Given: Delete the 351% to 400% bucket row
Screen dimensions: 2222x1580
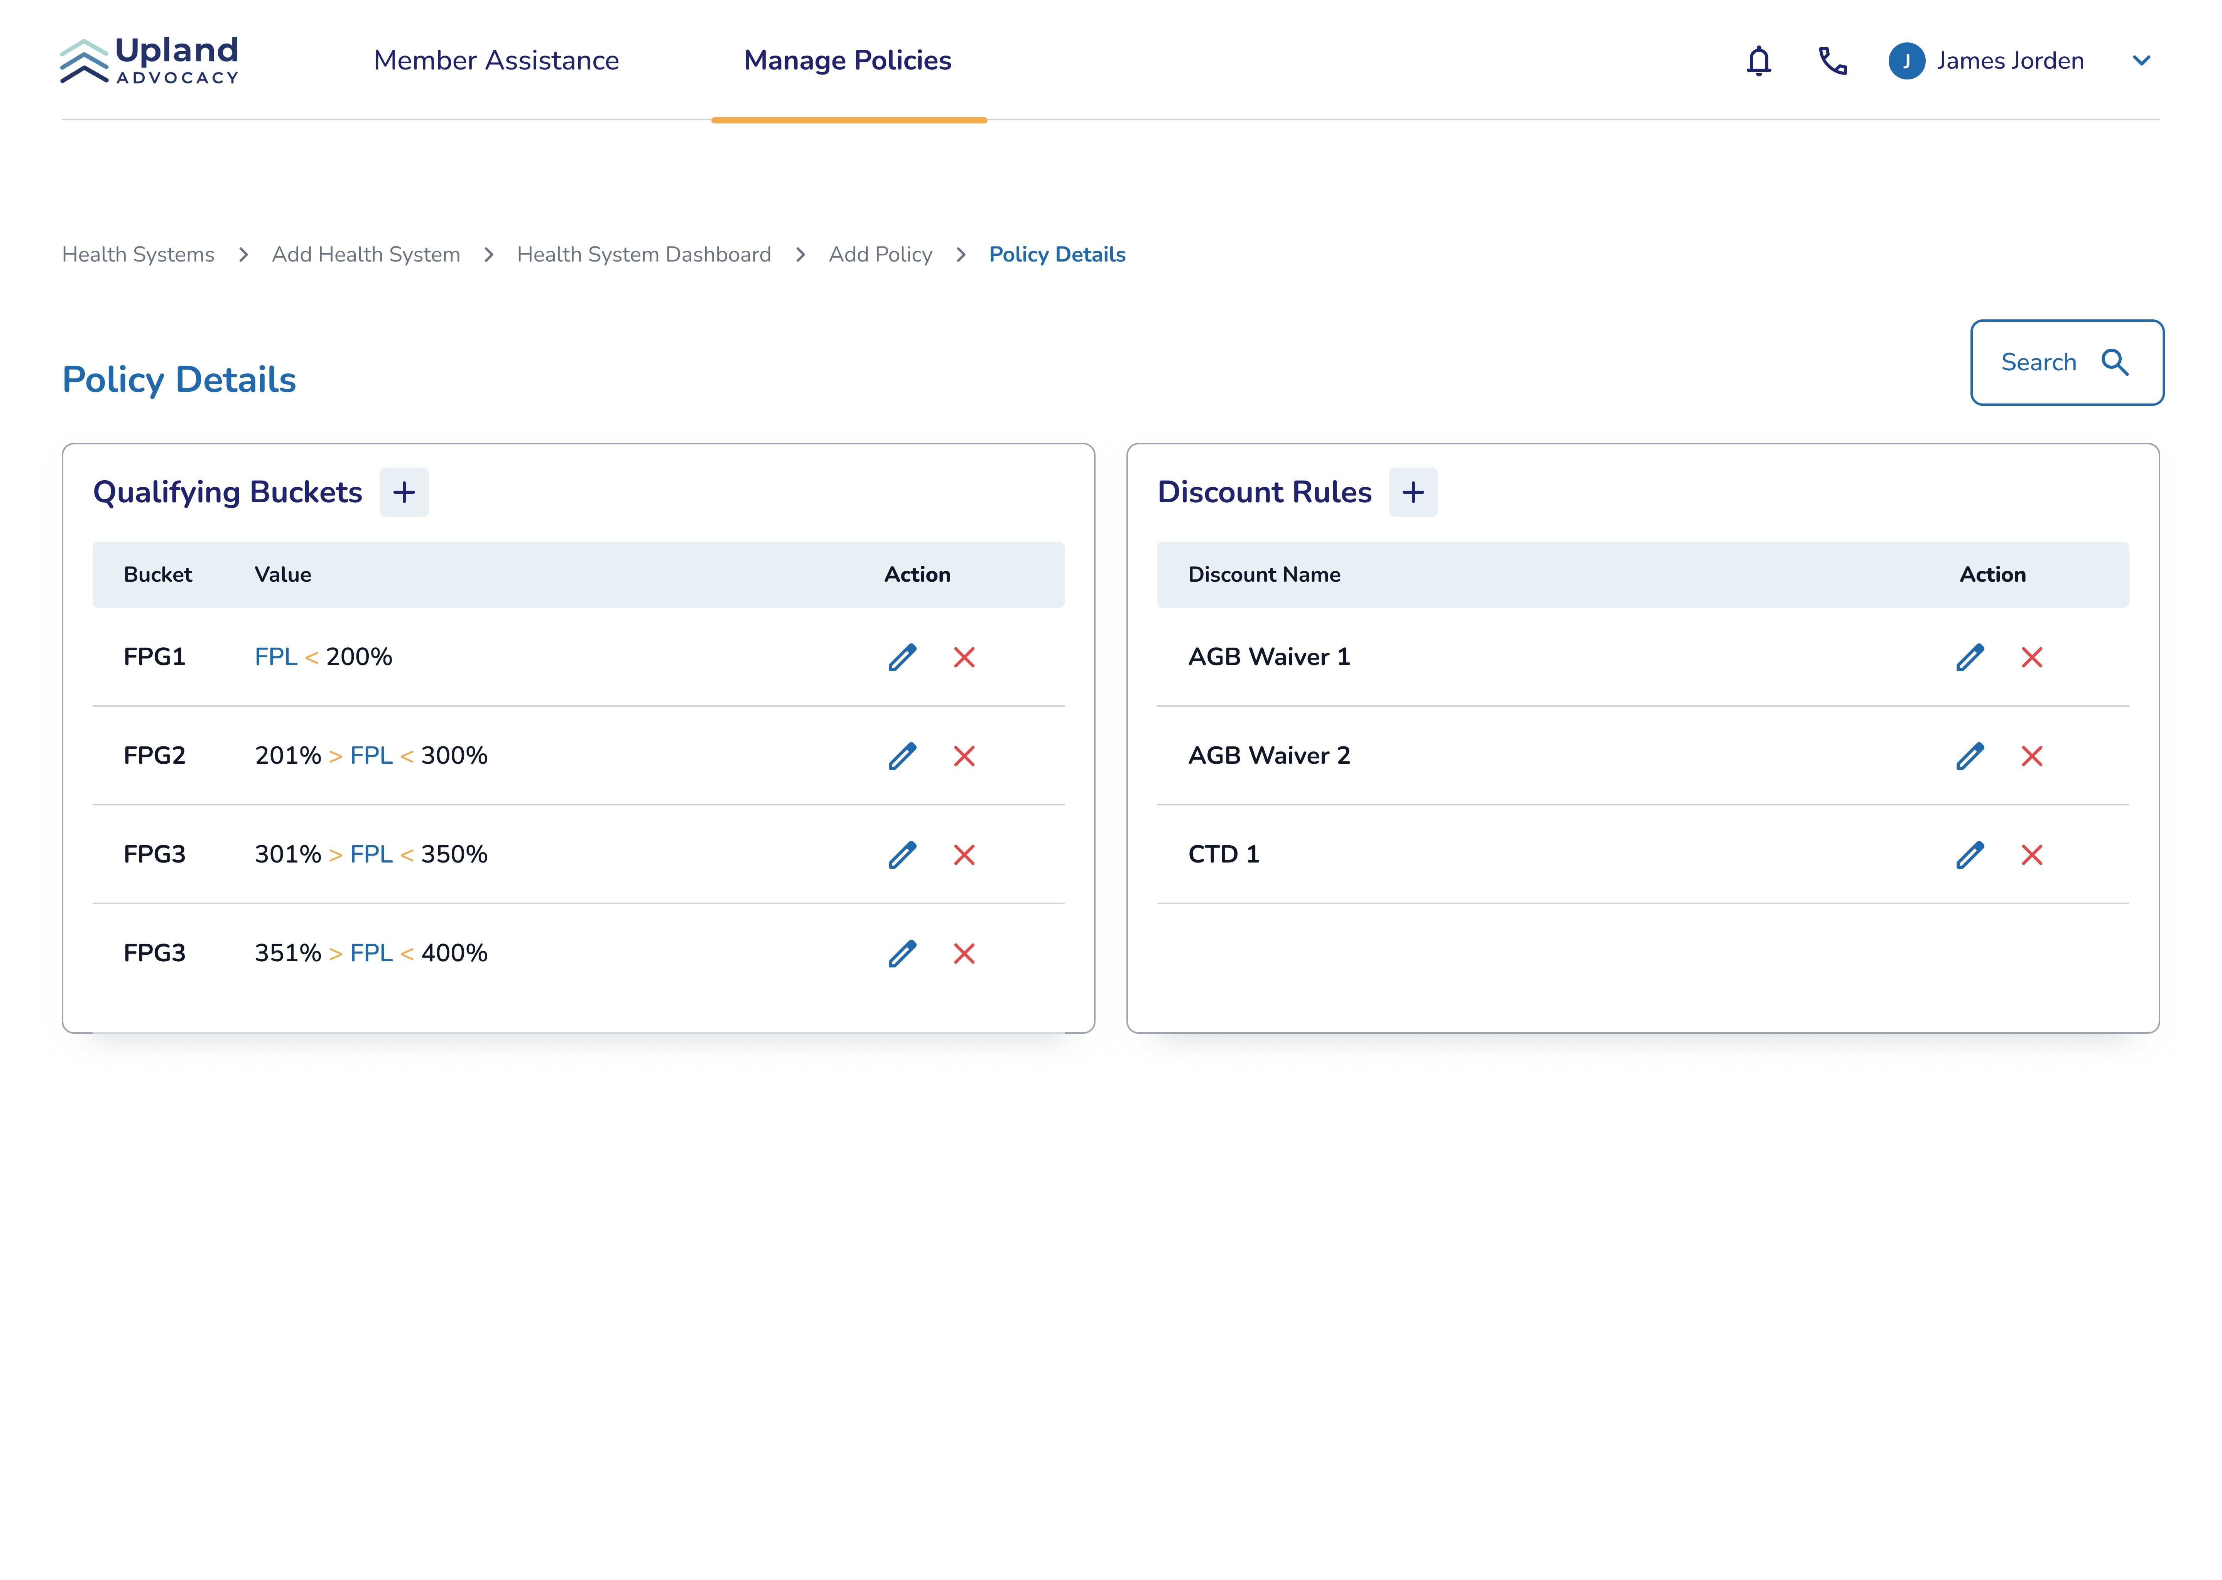Looking at the screenshot, I should tap(963, 954).
